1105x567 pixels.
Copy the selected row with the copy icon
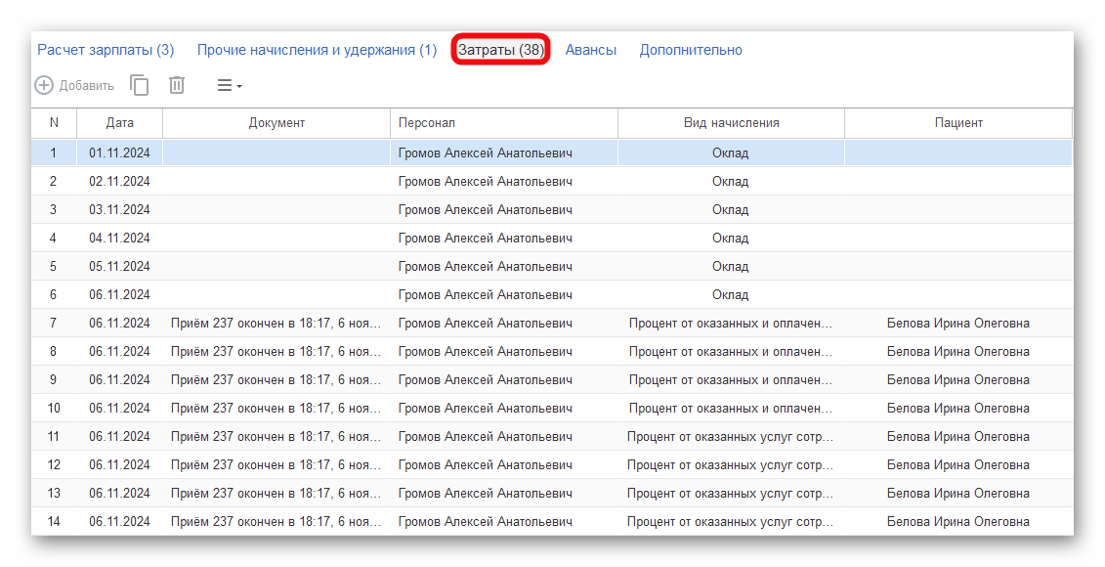140,85
